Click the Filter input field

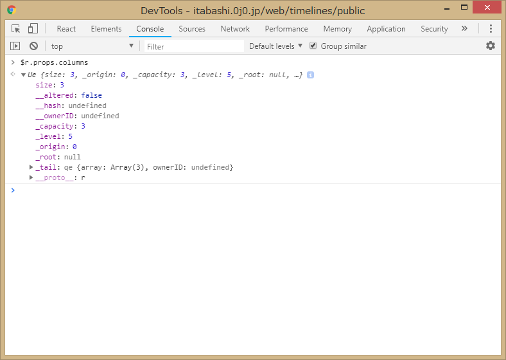193,46
